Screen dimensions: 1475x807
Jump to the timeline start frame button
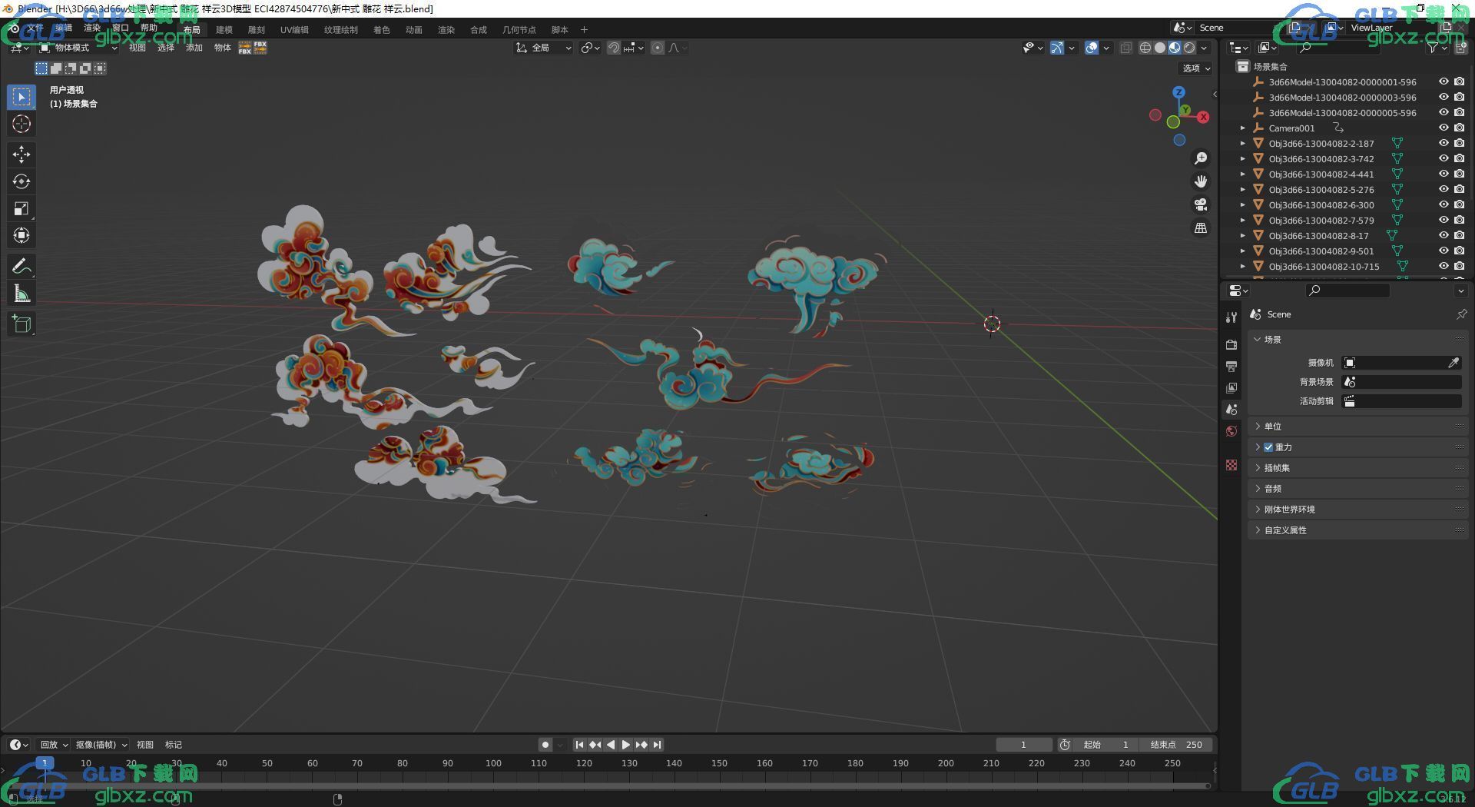[x=579, y=745]
